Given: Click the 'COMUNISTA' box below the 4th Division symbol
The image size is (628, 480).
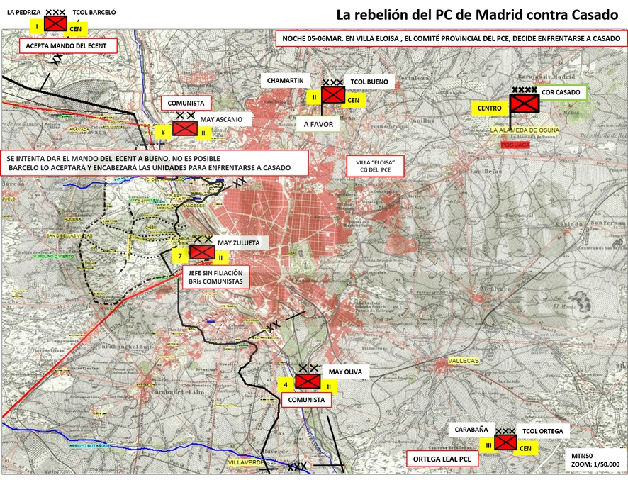Looking at the screenshot, I should pos(306,400).
